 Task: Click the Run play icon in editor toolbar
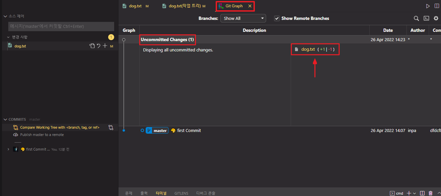pyautogui.click(x=428, y=6)
